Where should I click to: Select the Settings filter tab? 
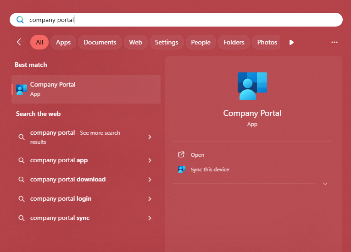tap(167, 42)
